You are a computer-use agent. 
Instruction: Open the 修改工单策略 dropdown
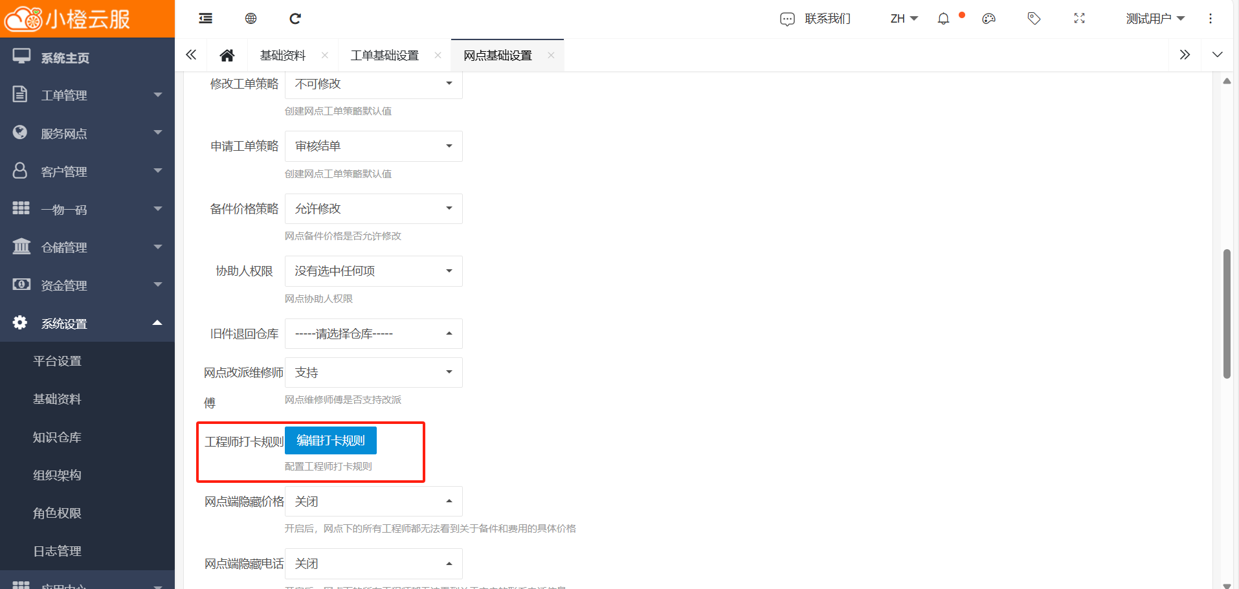[374, 84]
